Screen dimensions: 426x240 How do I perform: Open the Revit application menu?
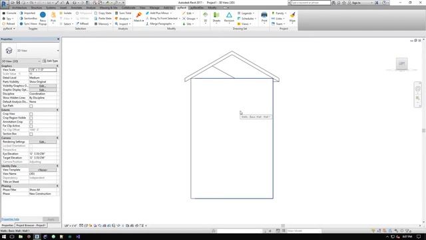[5, 5]
